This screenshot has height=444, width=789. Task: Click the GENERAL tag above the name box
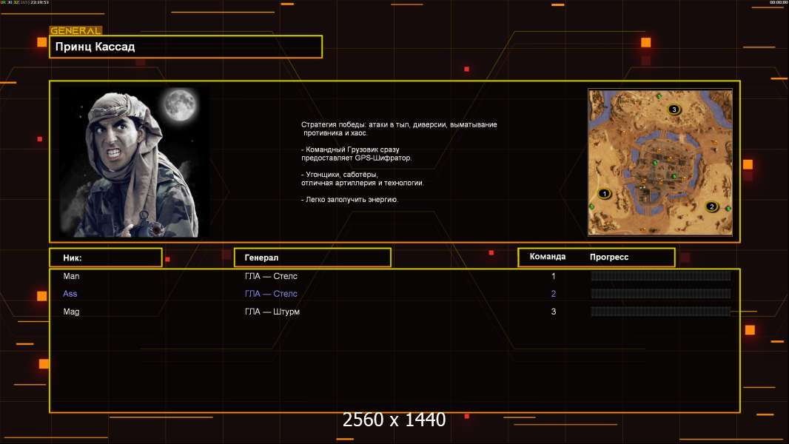coord(75,31)
